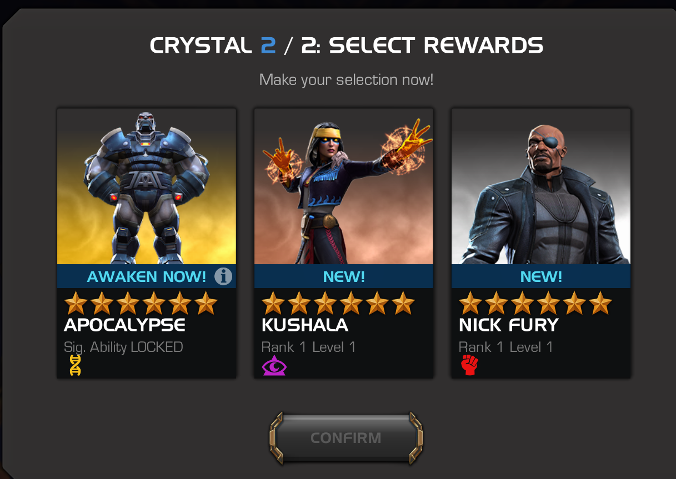676x479 pixels.
Task: Confirm the reward selection
Action: click(x=346, y=438)
